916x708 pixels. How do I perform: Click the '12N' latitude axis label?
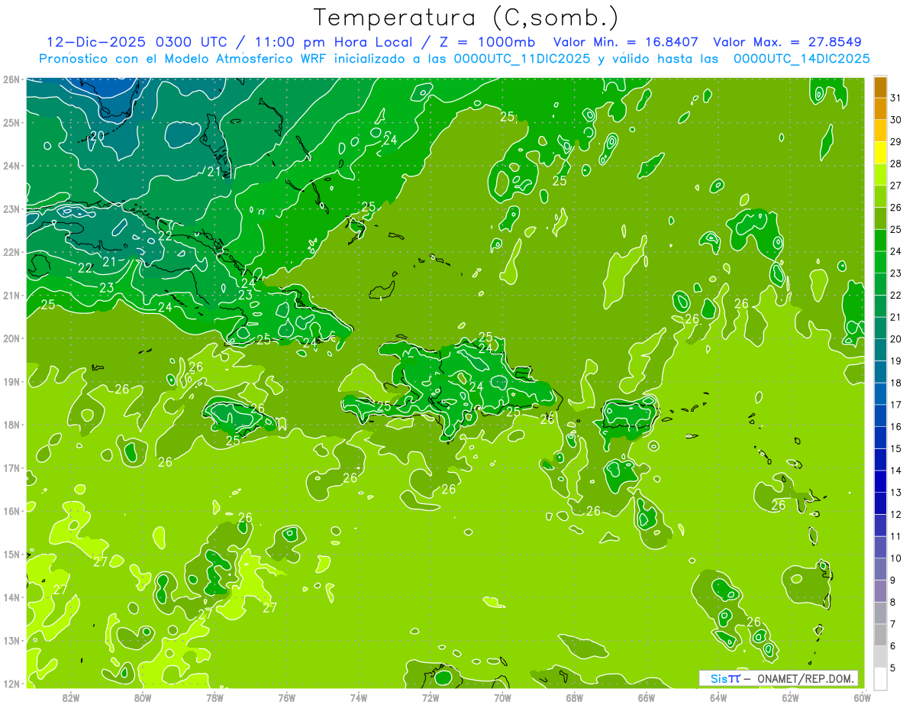[x=11, y=684]
